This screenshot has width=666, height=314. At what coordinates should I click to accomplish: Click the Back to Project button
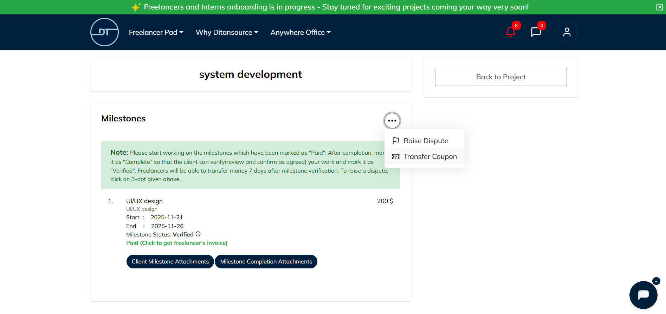pyautogui.click(x=500, y=77)
